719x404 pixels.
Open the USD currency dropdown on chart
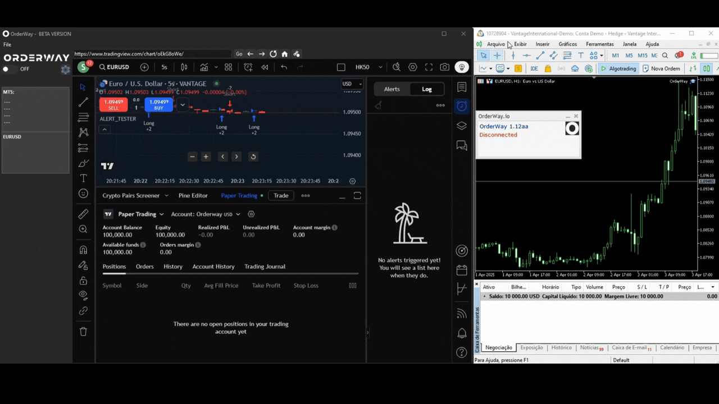coord(352,84)
